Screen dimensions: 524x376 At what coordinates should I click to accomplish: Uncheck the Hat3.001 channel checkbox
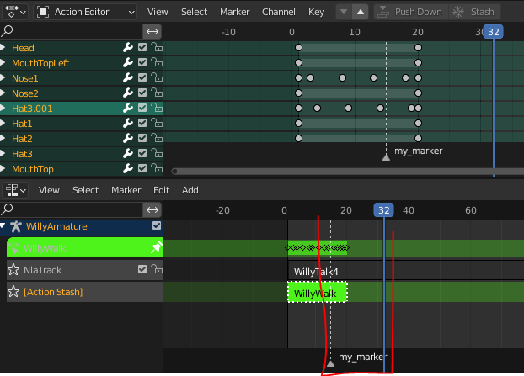(x=142, y=108)
